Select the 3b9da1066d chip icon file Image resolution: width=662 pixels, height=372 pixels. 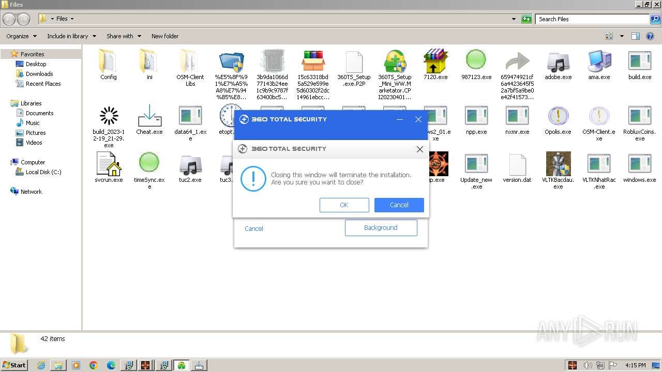pyautogui.click(x=272, y=74)
